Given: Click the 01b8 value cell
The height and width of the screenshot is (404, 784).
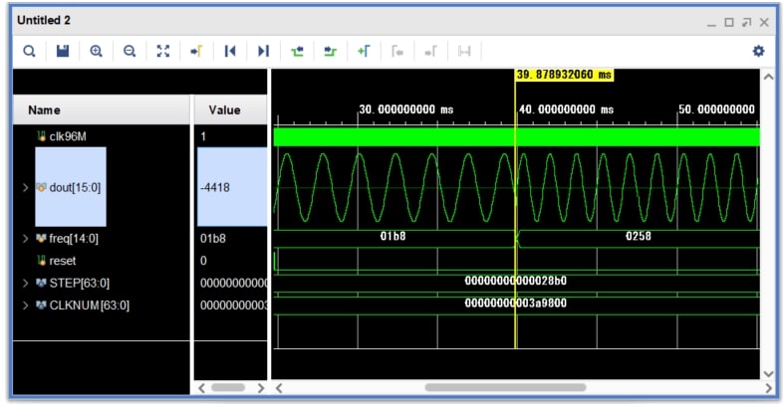Looking at the screenshot, I should [213, 239].
